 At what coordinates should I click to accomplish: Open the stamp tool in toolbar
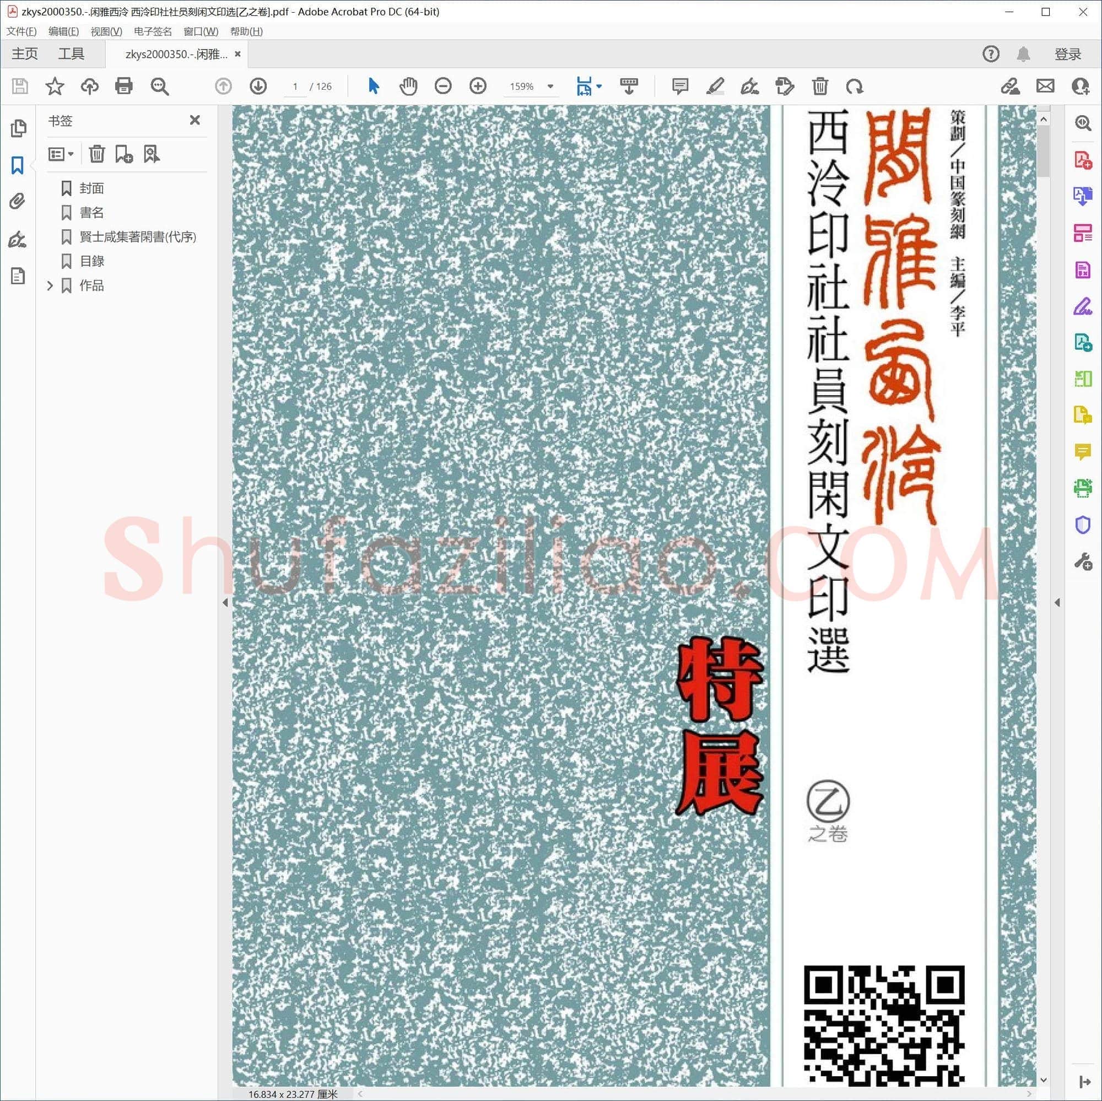[x=785, y=86]
